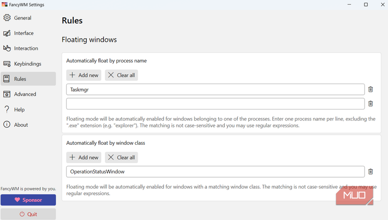
Task: Click the Sponsor button
Action: click(28, 200)
